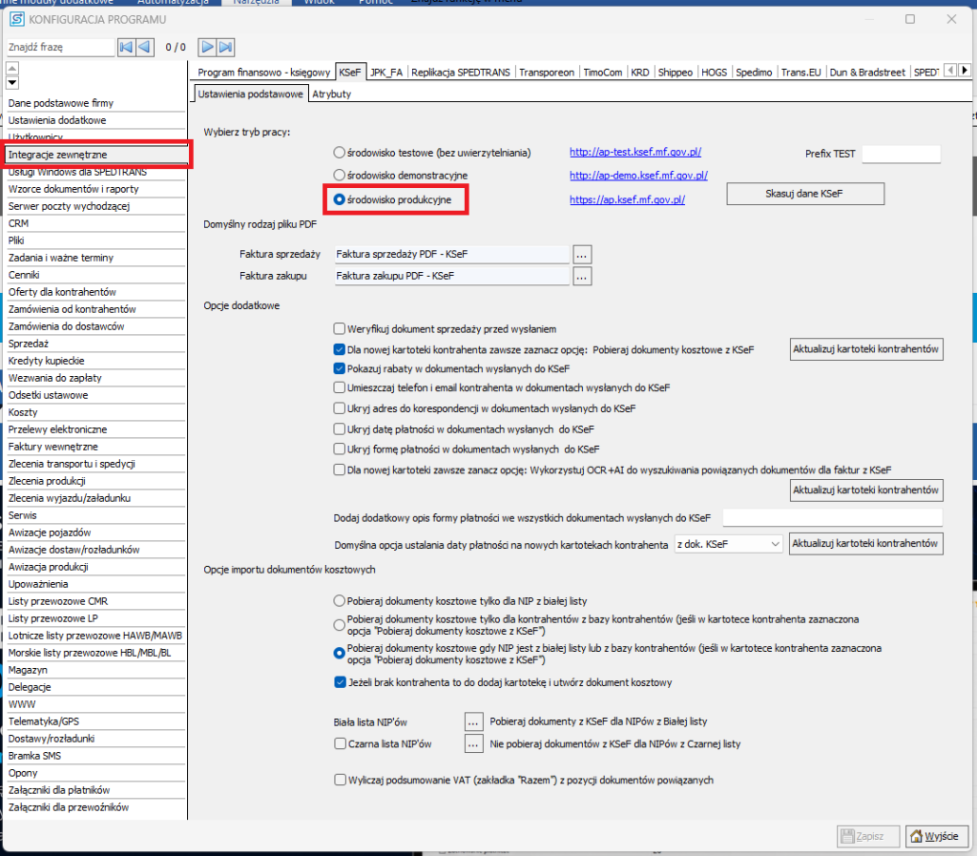Screen dimensions: 977x856
Task: Enable Umieszczaj telefon i email kontrahenta
Action: pos(340,387)
